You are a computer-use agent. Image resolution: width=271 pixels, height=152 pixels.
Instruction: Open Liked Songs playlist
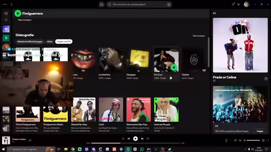click(6, 29)
